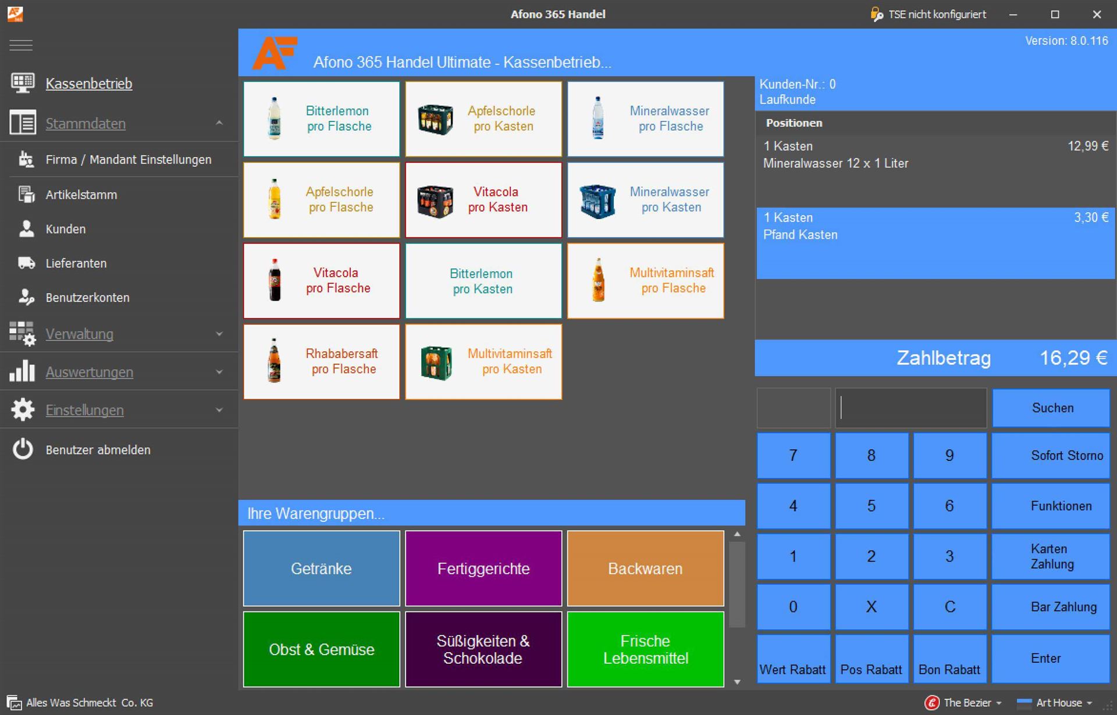The image size is (1117, 715).
Task: Select Mineralwasser pro Kasten product tile
Action: pos(646,199)
